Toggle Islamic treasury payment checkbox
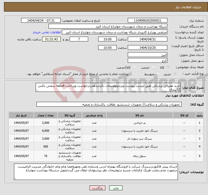Image resolution: width=208 pixels, height=195 pixels. [132, 73]
